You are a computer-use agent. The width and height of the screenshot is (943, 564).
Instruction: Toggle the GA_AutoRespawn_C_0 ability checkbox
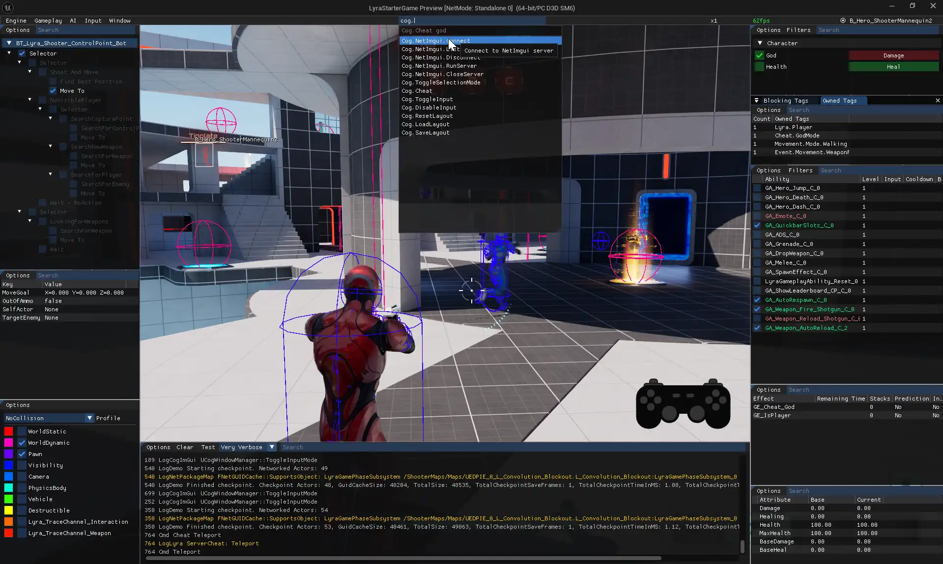(x=757, y=300)
